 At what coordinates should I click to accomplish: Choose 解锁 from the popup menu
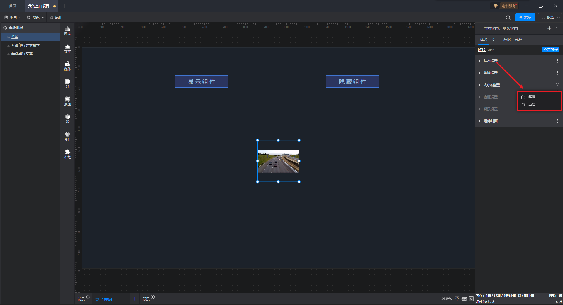click(x=539, y=97)
